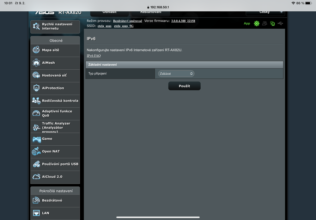316x220 pixels.
Task: Click the firmware version 3.0.0.4.388_22158 link
Action: (183, 21)
